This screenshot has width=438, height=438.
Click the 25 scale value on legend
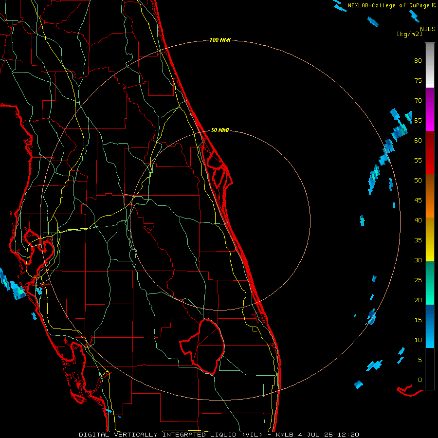[418, 280]
